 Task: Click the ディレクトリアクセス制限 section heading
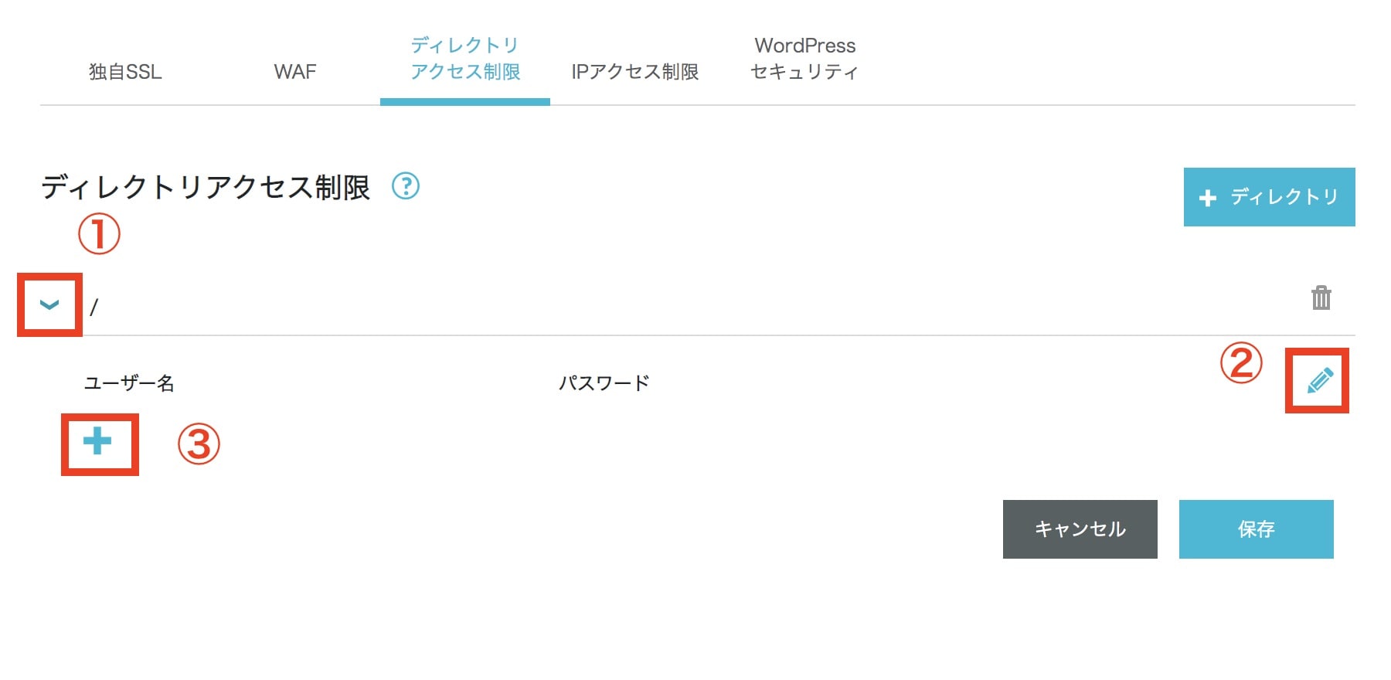point(206,187)
